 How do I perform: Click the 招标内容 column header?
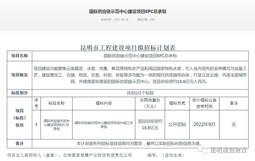104,103
